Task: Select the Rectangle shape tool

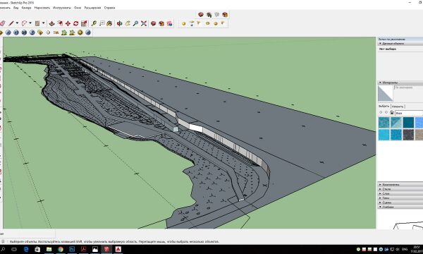Action: coord(37,23)
